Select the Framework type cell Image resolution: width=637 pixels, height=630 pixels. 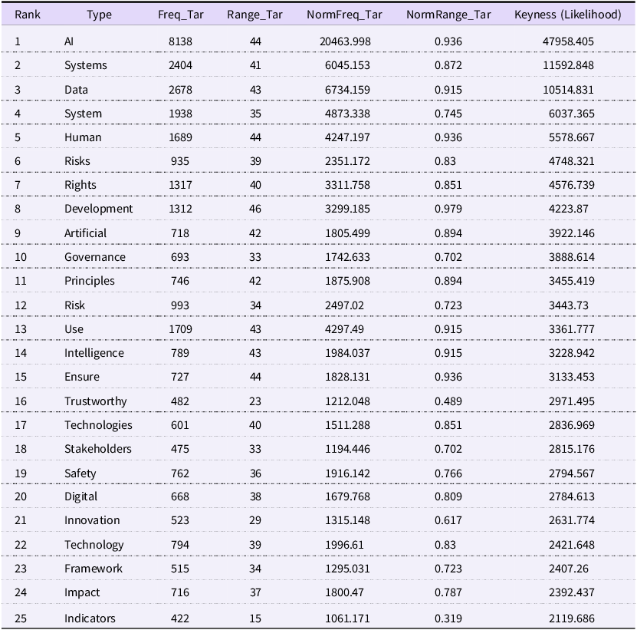pos(93,569)
